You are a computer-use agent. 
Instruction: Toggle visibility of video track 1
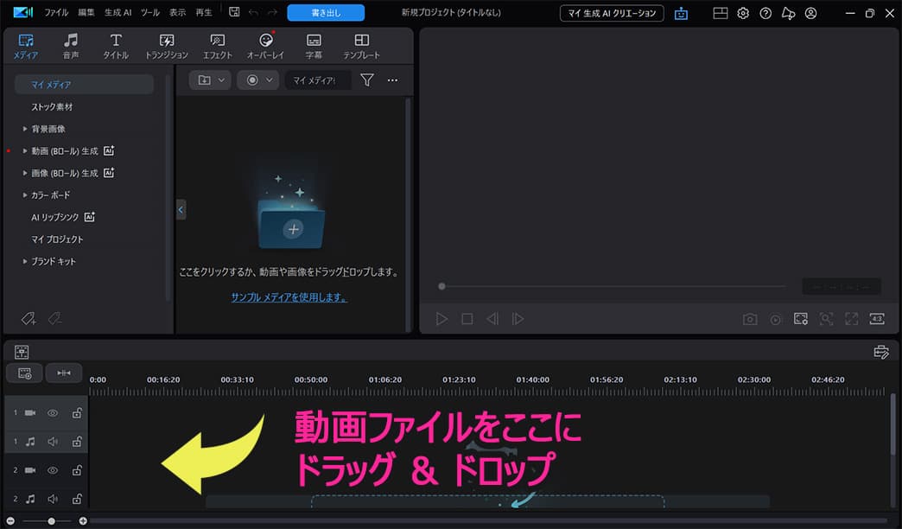(53, 412)
